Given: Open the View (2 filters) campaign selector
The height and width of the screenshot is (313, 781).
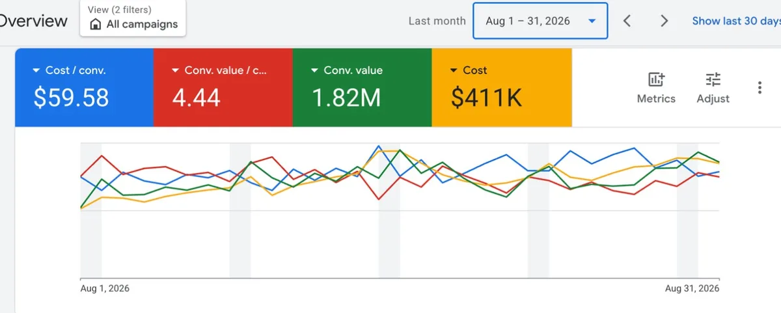Looking at the screenshot, I should click(x=133, y=18).
